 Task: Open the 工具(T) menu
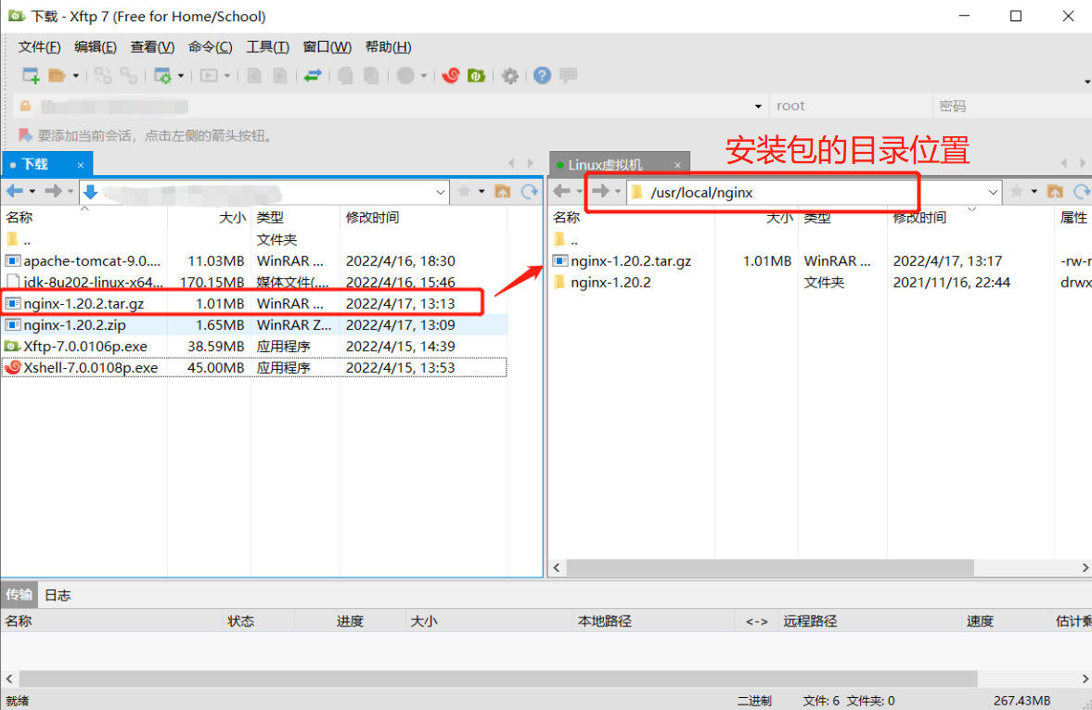pyautogui.click(x=267, y=46)
